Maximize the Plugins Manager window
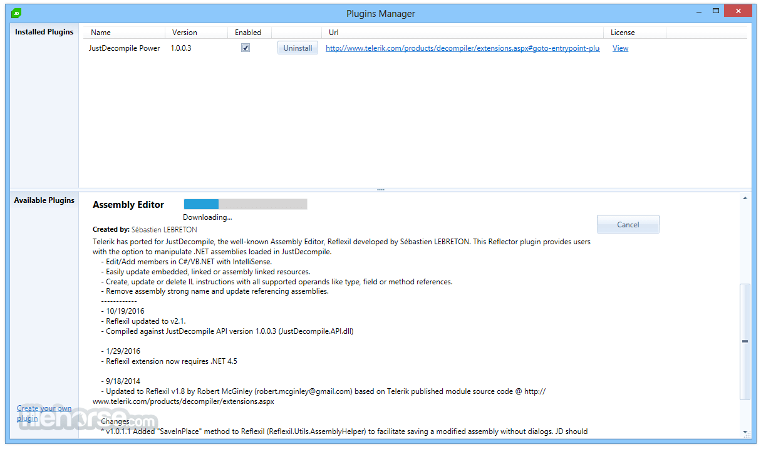The width and height of the screenshot is (761, 449). coord(715,11)
